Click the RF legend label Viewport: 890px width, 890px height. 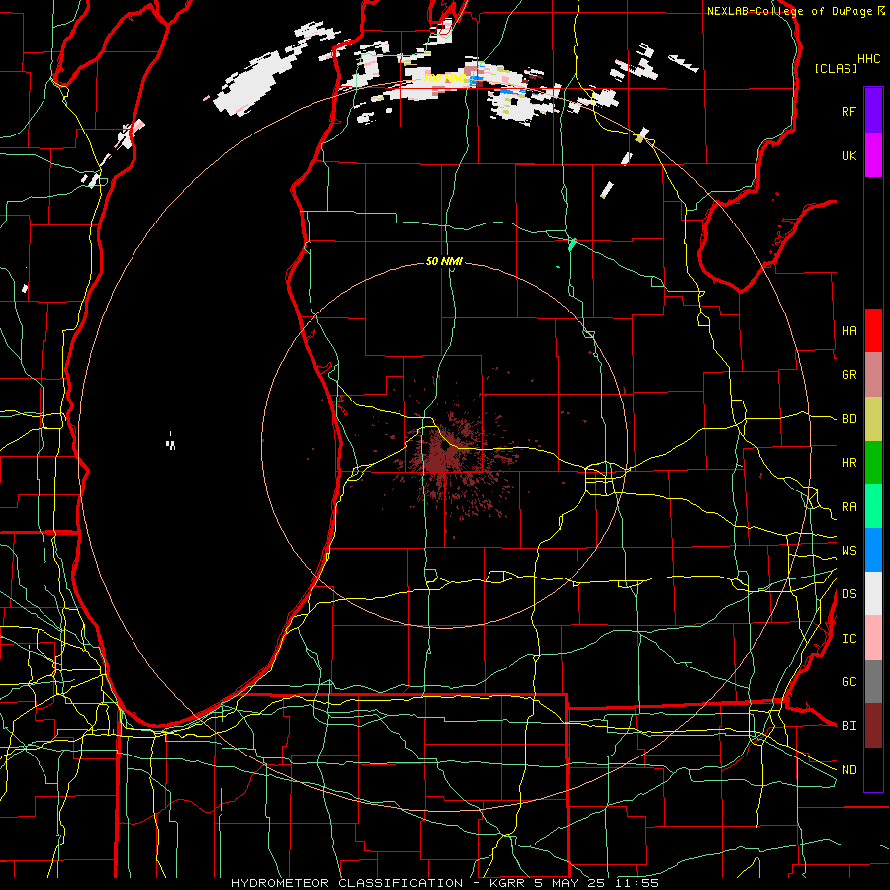849,111
